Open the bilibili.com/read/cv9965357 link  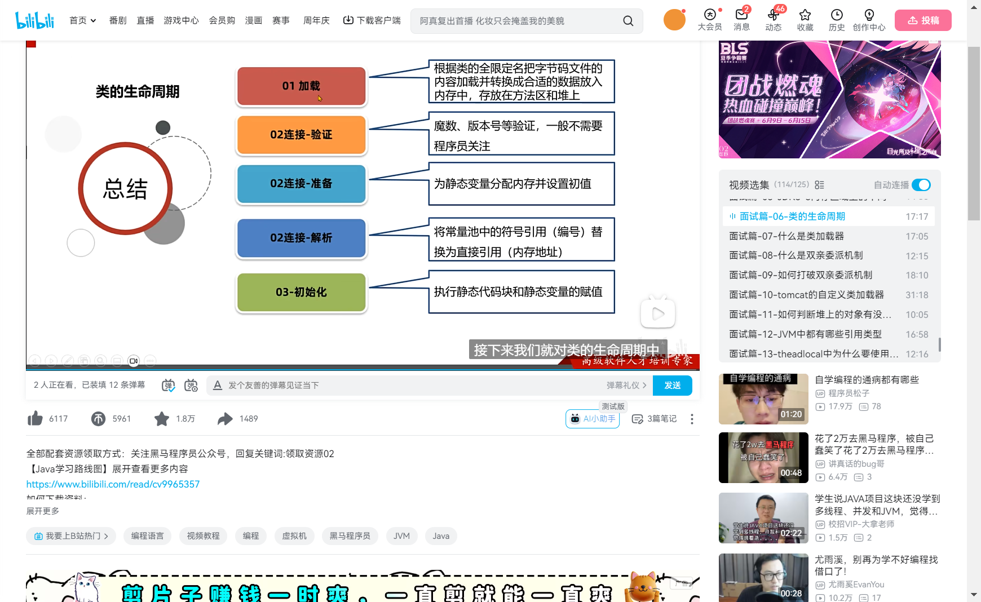113,484
